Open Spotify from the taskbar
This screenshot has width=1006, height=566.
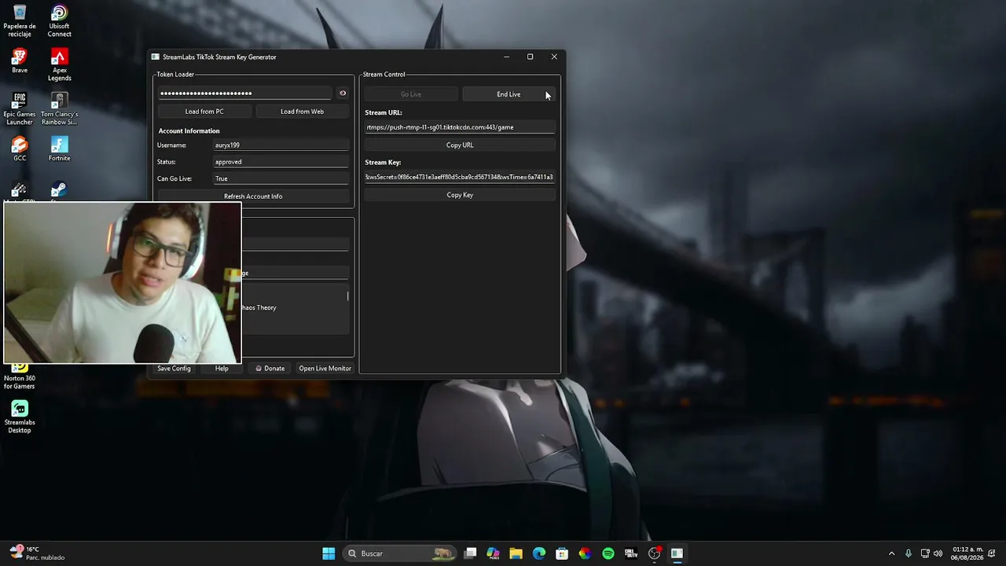(608, 553)
